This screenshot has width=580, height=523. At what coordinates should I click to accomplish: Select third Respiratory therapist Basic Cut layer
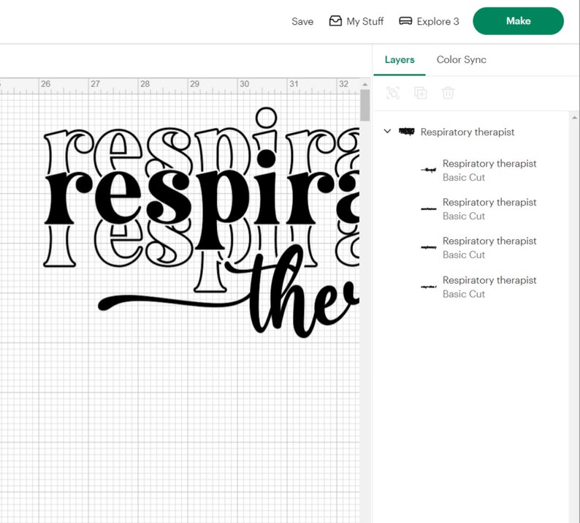point(477,248)
